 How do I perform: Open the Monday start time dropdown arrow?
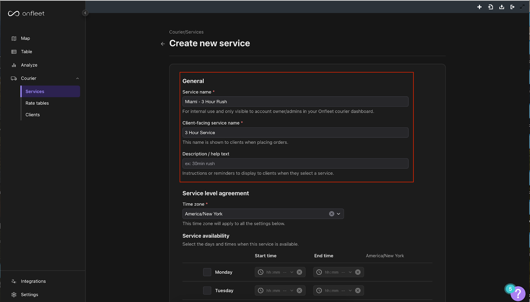coord(292,272)
